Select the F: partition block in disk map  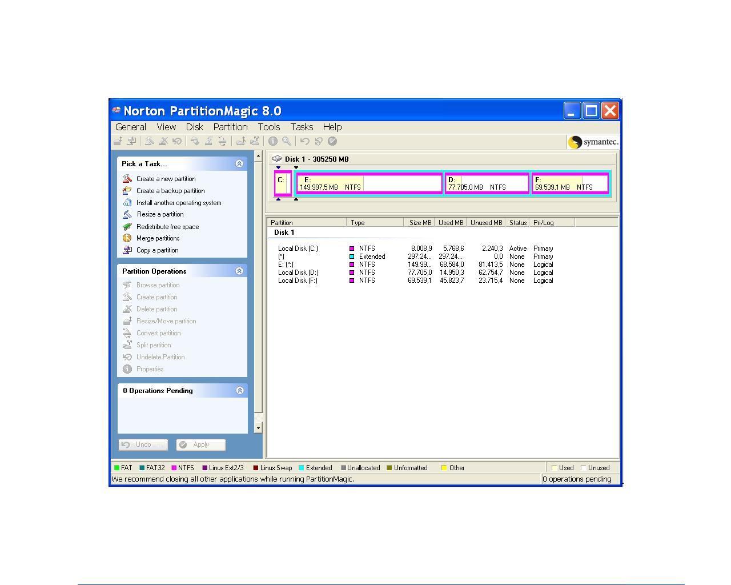coord(571,183)
